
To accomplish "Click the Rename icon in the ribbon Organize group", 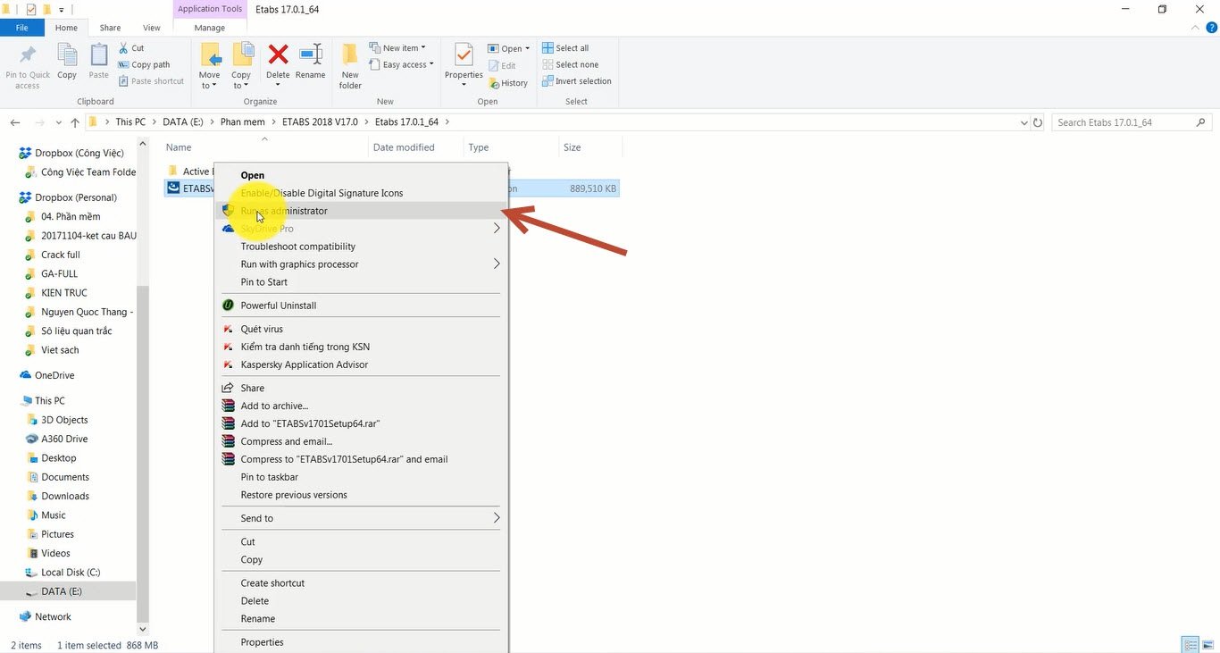I will 310,54.
